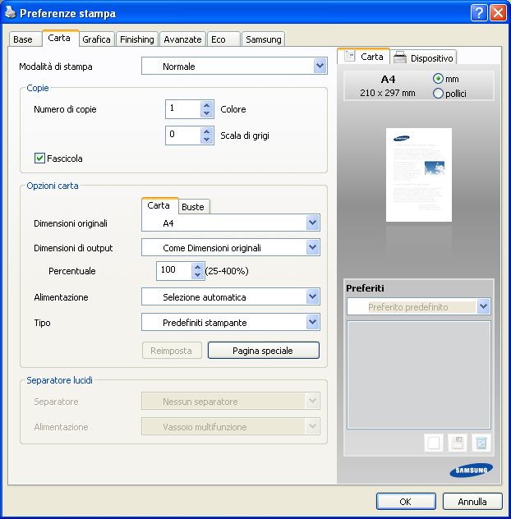The height and width of the screenshot is (519, 511).
Task: Click the Colore copies number field
Action: coord(183,109)
